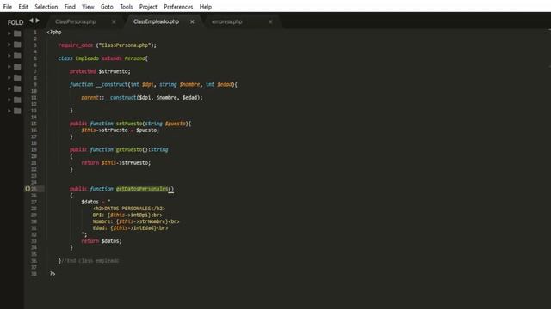Click the closing '?>' PHP tag
The width and height of the screenshot is (551, 309).
(53, 274)
